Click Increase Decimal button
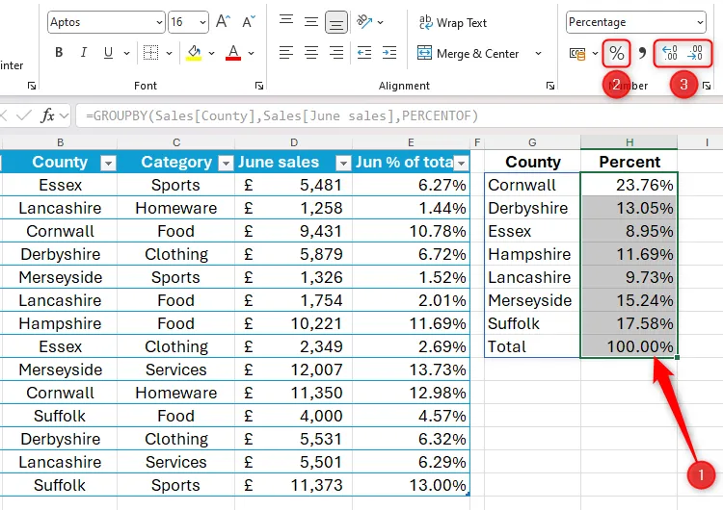 click(x=671, y=54)
